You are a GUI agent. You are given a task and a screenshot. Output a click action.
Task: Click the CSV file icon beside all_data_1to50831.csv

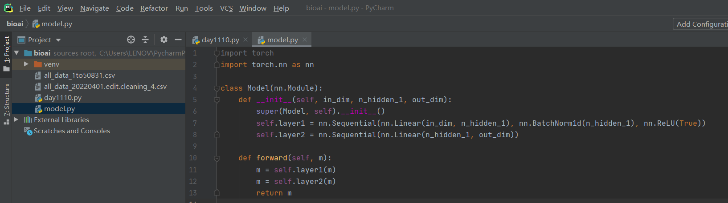(x=38, y=76)
